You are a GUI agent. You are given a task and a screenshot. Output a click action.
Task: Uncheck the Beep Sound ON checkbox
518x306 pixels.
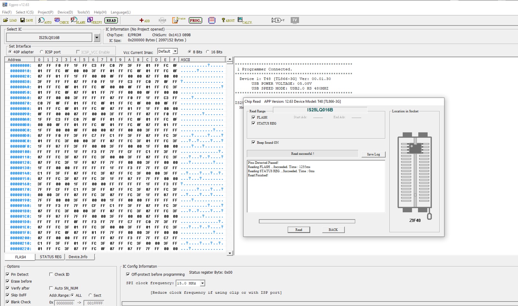point(253,142)
